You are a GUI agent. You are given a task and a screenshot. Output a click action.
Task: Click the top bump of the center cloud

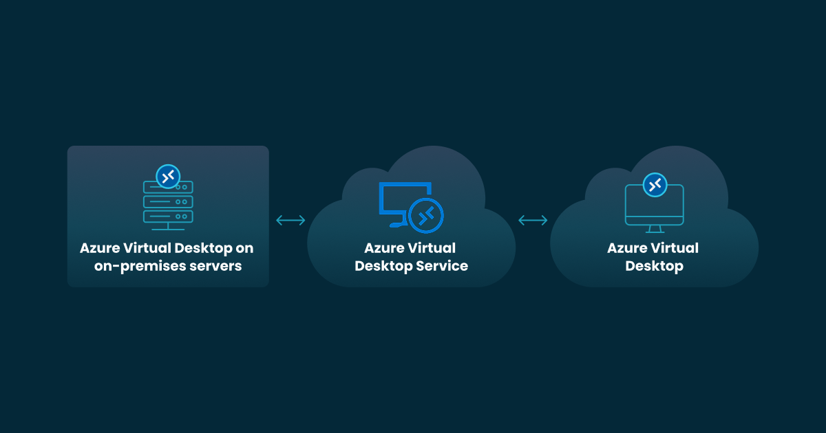point(425,162)
